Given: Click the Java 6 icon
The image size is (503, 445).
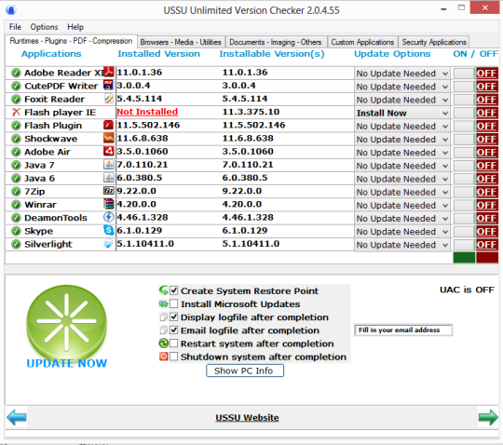Looking at the screenshot, I should click(x=109, y=178).
